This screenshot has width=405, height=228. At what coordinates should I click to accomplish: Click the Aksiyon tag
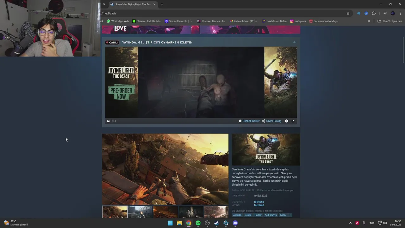[x=237, y=215]
